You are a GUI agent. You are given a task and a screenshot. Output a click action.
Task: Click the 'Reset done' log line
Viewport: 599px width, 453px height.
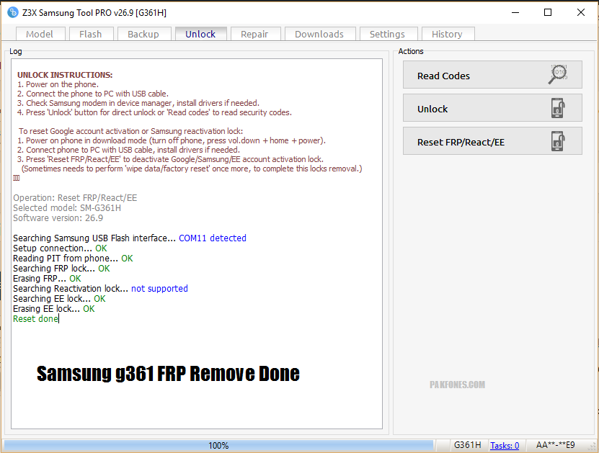click(35, 318)
